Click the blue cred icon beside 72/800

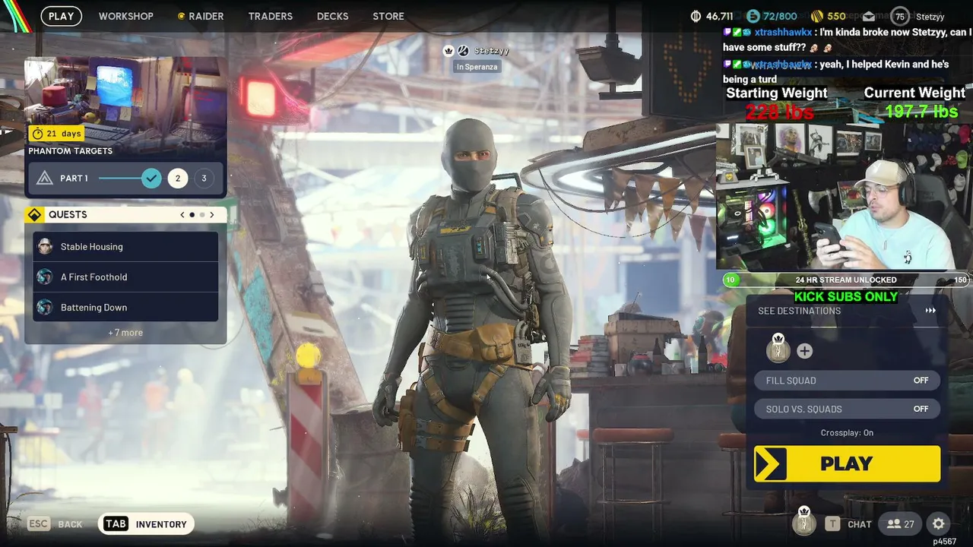click(753, 16)
